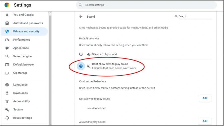Add a site to Allowed to play sound
The width and height of the screenshot is (224, 126).
(205, 121)
